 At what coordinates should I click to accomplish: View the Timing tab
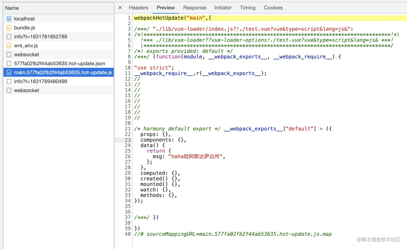coord(248,8)
